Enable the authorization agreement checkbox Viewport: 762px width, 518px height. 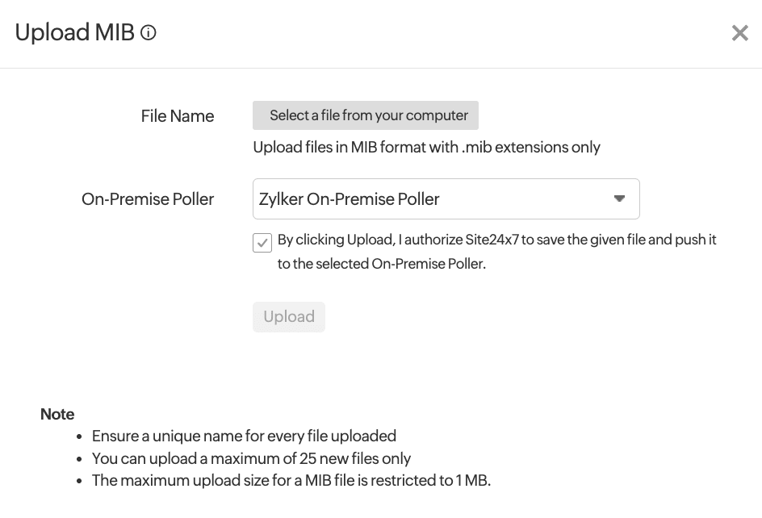pos(262,242)
